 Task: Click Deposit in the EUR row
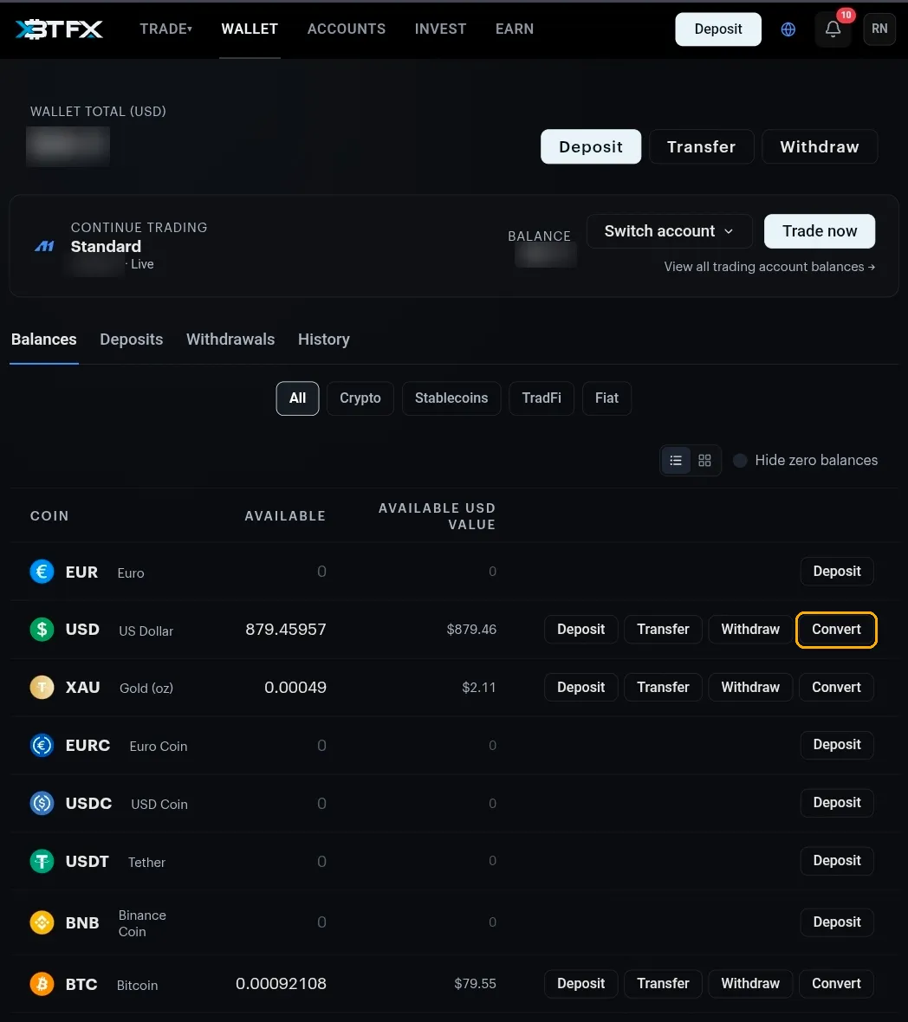[x=837, y=572]
